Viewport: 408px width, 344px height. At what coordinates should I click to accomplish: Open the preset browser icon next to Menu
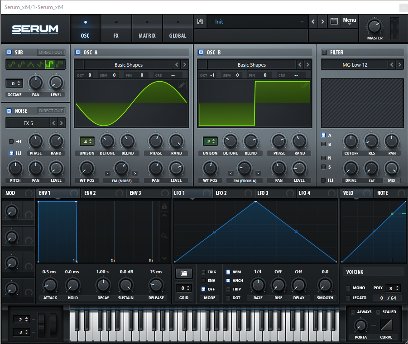pyautogui.click(x=334, y=21)
